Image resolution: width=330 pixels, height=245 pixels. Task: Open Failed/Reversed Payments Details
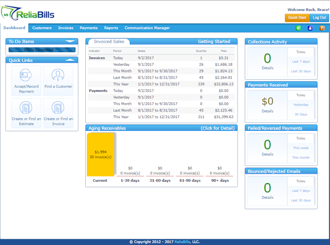pyautogui.click(x=267, y=154)
